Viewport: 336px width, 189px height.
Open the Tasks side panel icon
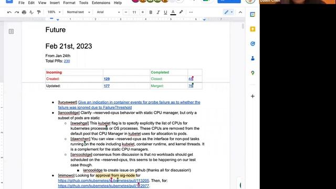click(253, 44)
